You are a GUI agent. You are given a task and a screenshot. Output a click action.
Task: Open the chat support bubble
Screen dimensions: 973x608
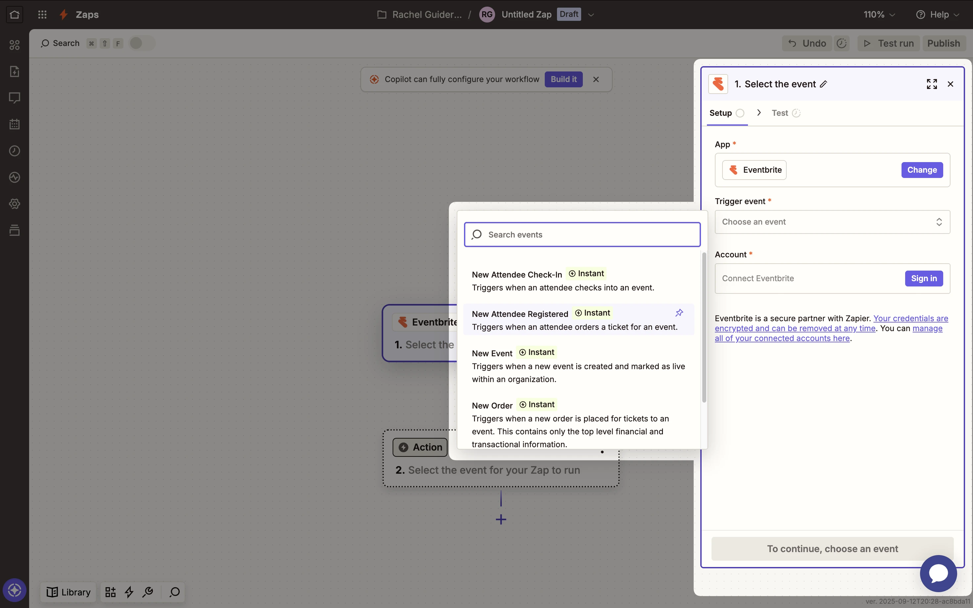938,573
